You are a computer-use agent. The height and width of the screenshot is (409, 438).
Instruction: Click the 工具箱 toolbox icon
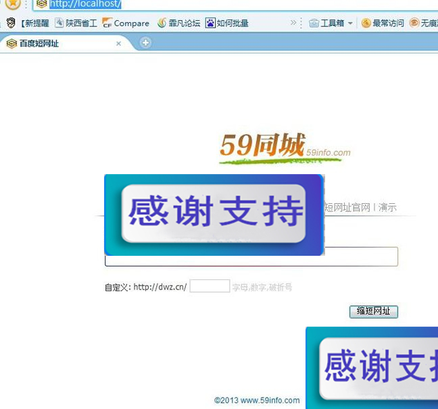pos(314,23)
